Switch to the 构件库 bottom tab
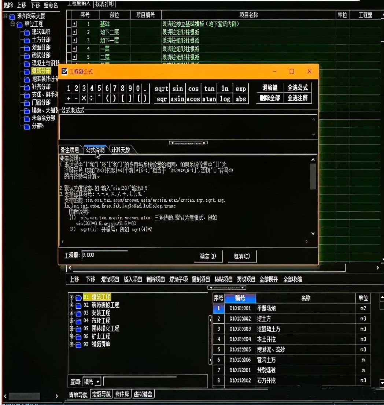 [122, 394]
